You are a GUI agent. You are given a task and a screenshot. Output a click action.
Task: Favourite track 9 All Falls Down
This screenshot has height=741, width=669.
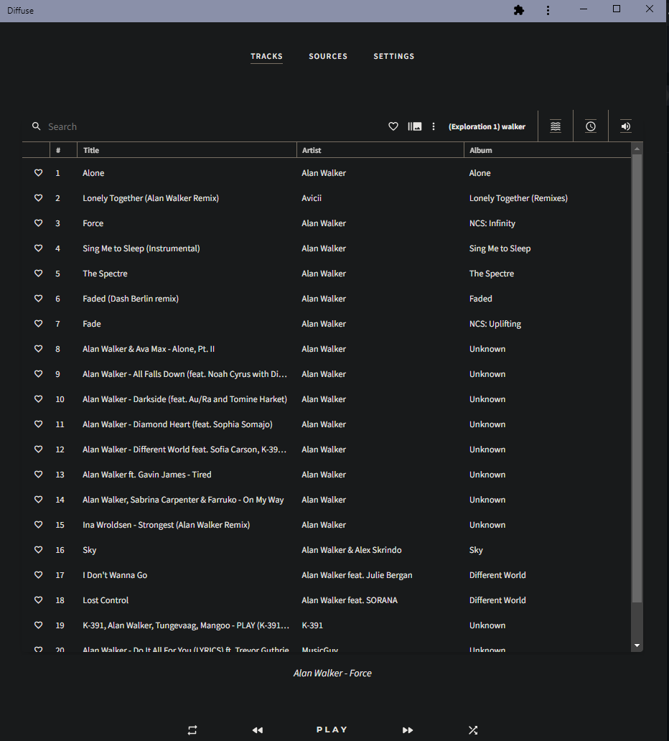point(38,374)
